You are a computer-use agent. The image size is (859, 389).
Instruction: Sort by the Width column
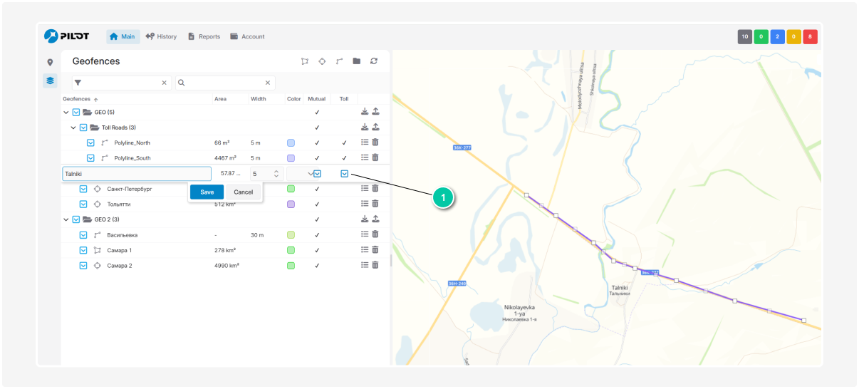coord(259,99)
